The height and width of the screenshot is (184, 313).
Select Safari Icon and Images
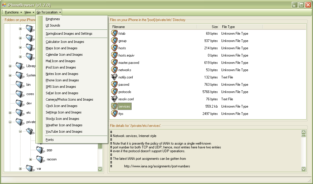(x=62, y=93)
